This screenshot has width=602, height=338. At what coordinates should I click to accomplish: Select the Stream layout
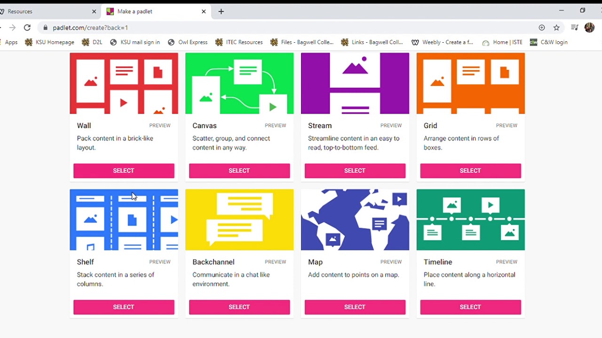[x=355, y=171]
